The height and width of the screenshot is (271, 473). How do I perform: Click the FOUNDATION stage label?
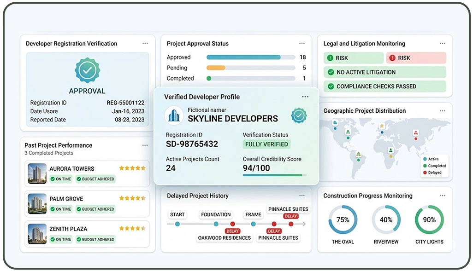coord(216,215)
